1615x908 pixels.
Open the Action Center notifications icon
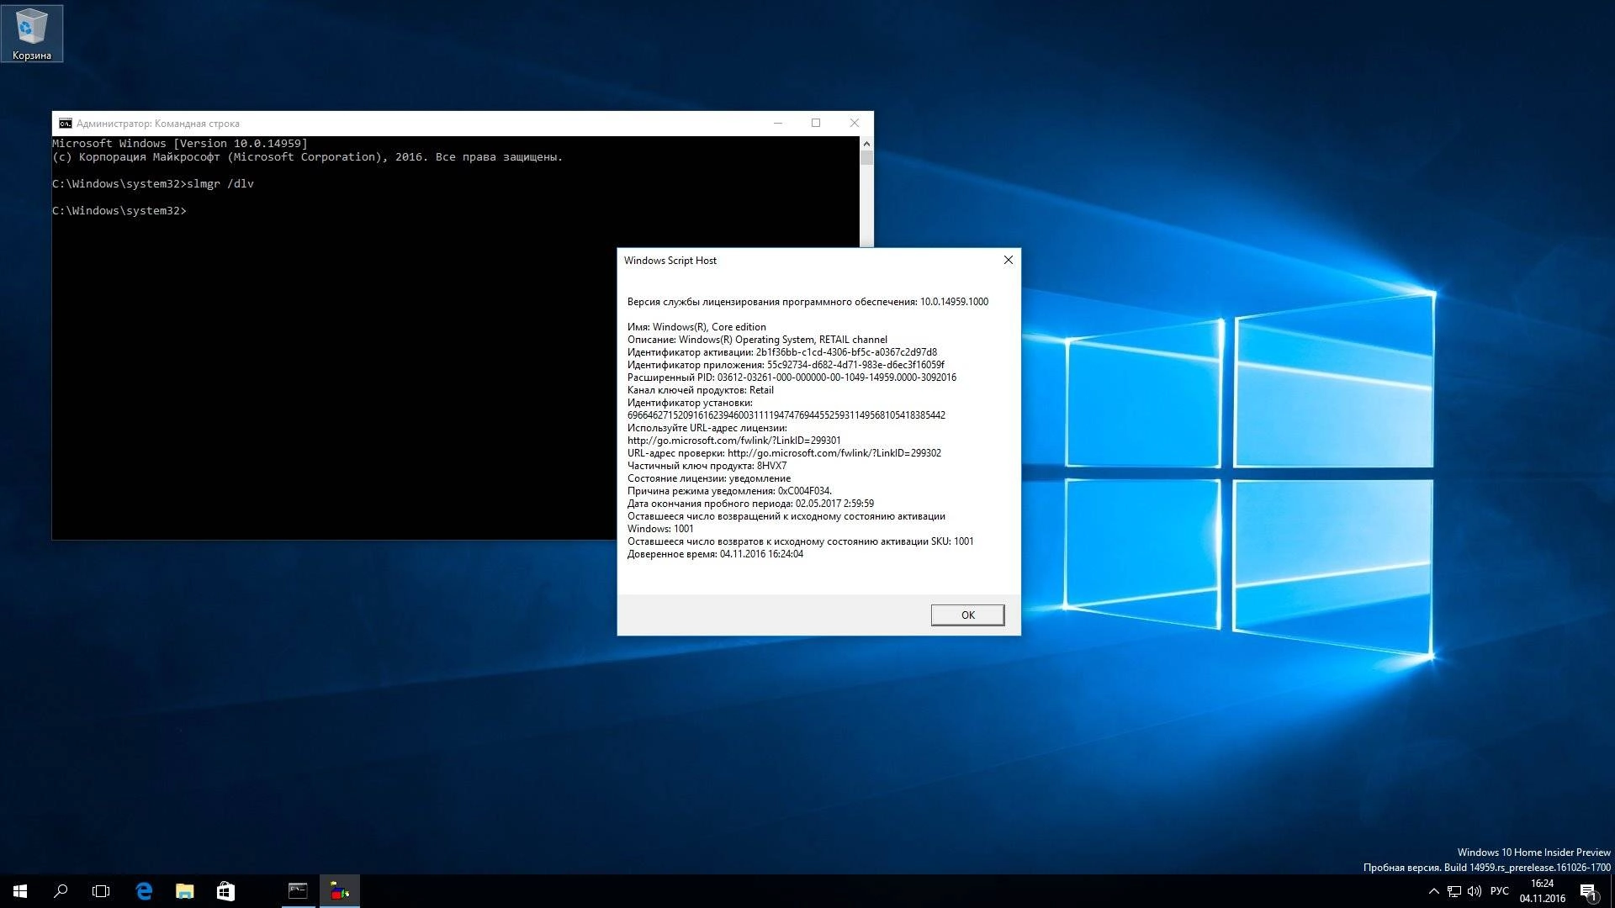tap(1588, 891)
